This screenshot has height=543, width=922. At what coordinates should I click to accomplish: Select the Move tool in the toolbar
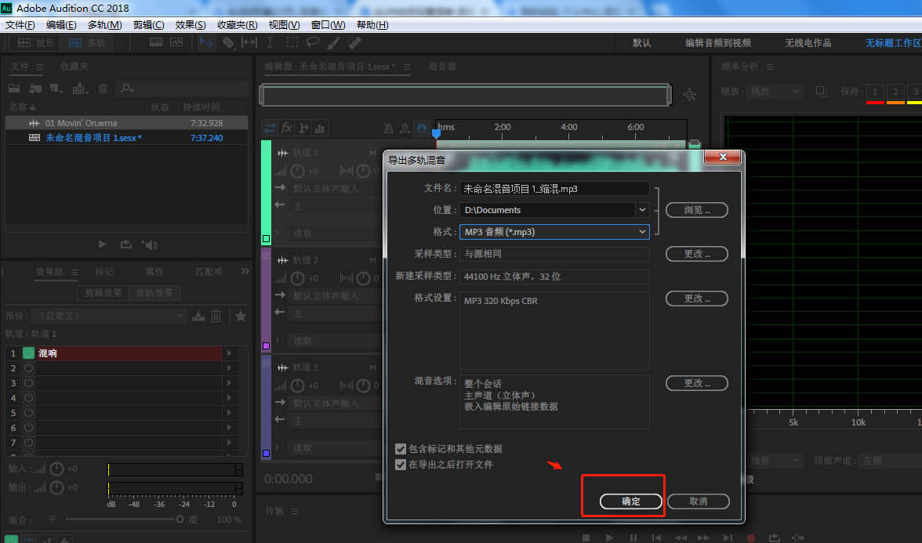206,43
